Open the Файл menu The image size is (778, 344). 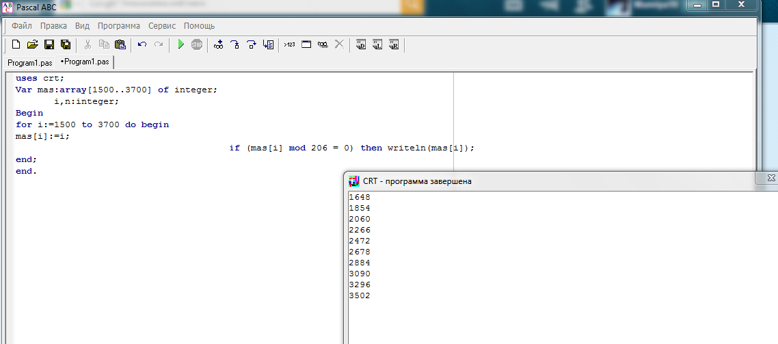click(22, 26)
